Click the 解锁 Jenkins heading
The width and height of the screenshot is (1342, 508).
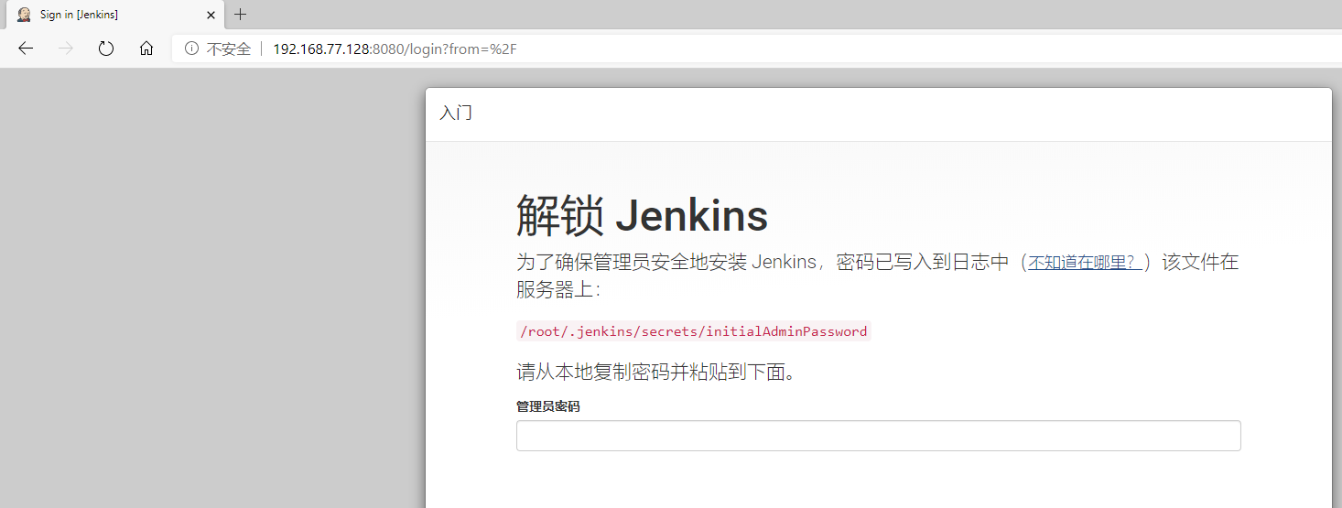(642, 216)
